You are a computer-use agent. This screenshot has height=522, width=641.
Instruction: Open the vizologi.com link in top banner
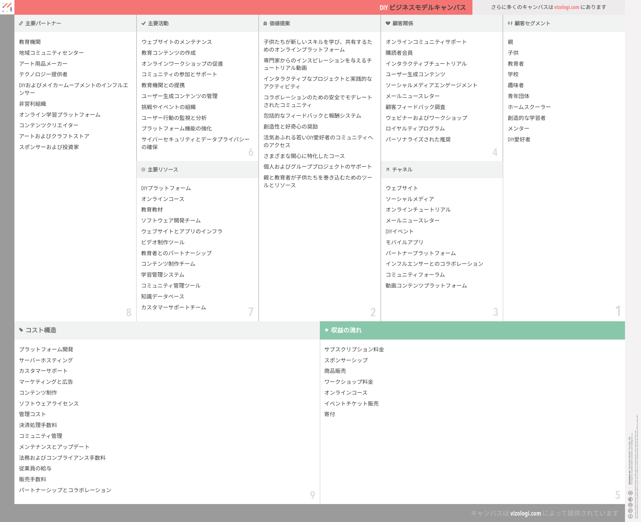click(x=567, y=7)
